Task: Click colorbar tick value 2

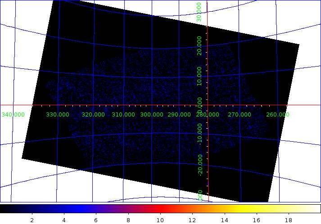Action: (32, 220)
